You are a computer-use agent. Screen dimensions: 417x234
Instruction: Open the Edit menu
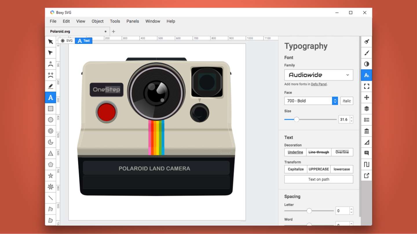click(66, 21)
